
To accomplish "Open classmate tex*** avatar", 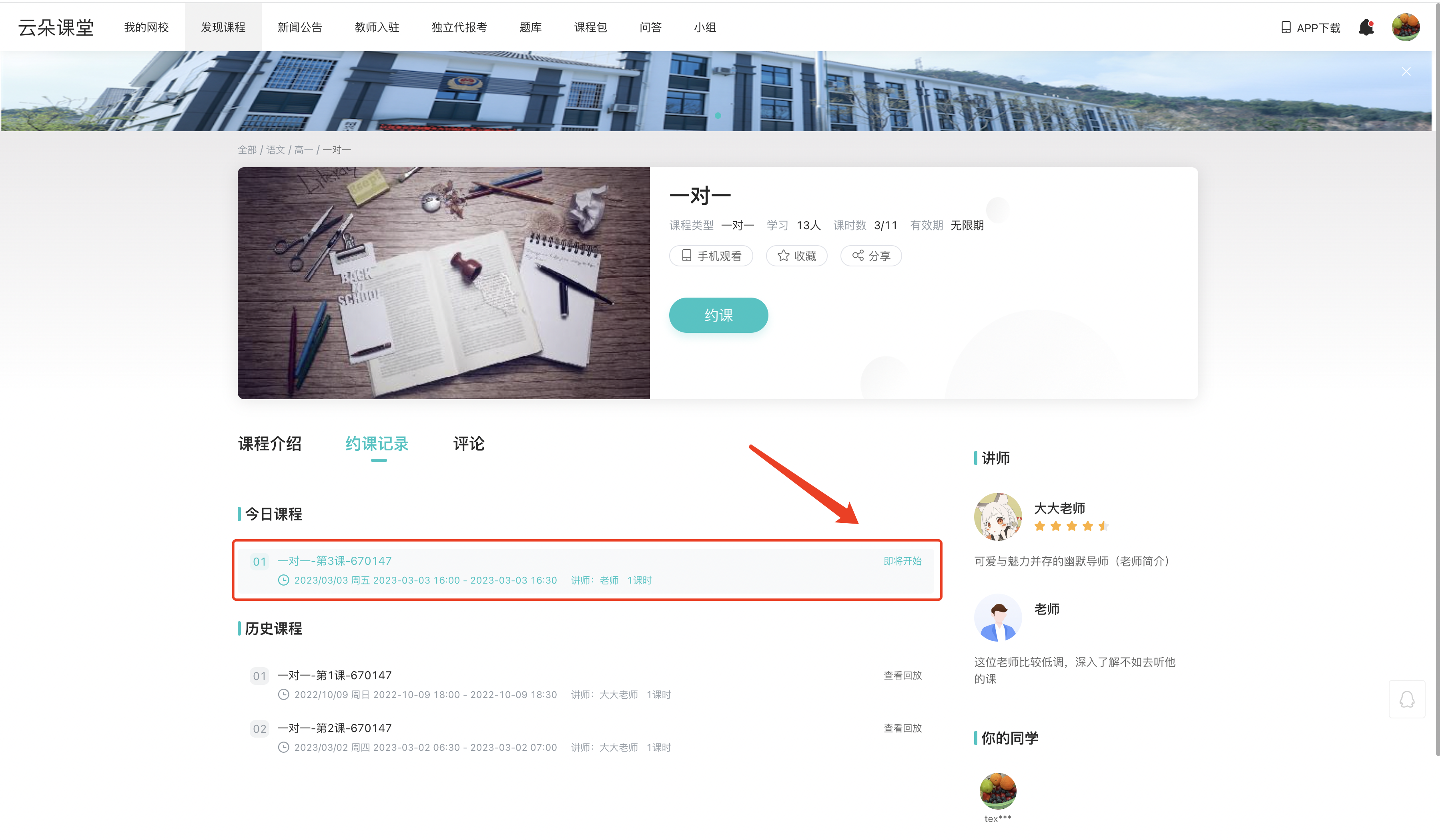I will pyautogui.click(x=998, y=791).
